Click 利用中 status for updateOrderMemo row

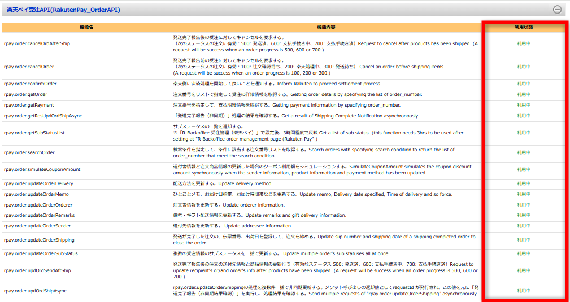click(x=524, y=194)
